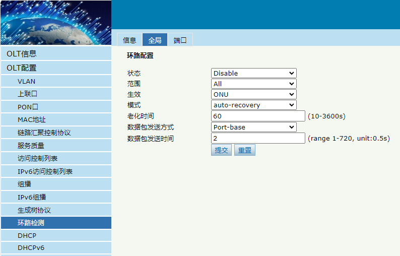The height and width of the screenshot is (256, 400).
Task: Focus the 老化时间 input field
Action: click(x=258, y=116)
